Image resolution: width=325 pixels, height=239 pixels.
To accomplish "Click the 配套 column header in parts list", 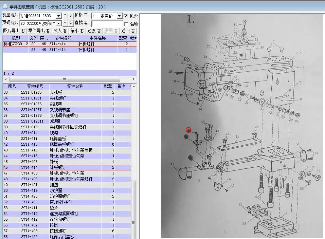I will [x=108, y=87].
